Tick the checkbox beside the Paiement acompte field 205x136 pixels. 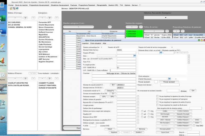[138, 97]
